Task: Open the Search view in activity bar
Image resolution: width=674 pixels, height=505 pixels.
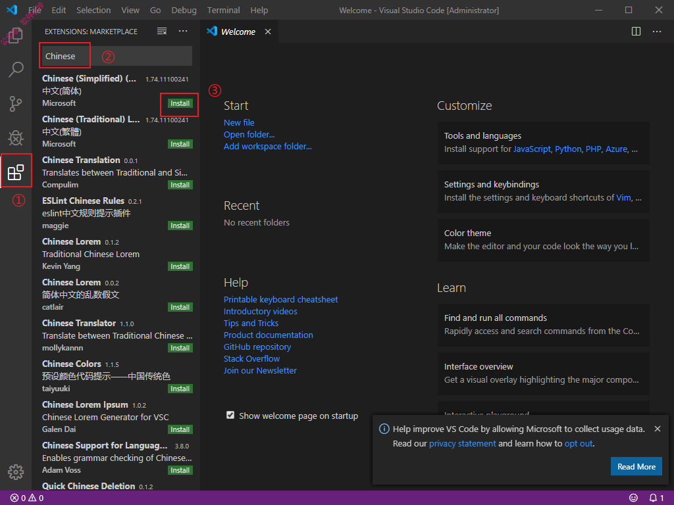Action: (x=16, y=69)
